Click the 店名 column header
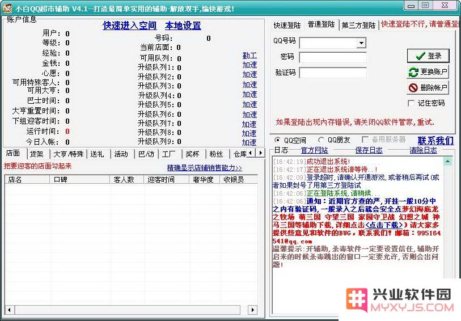 (x=27, y=179)
